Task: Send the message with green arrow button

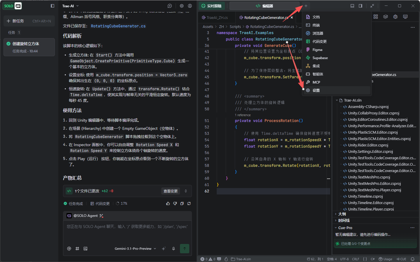Action: point(185,249)
